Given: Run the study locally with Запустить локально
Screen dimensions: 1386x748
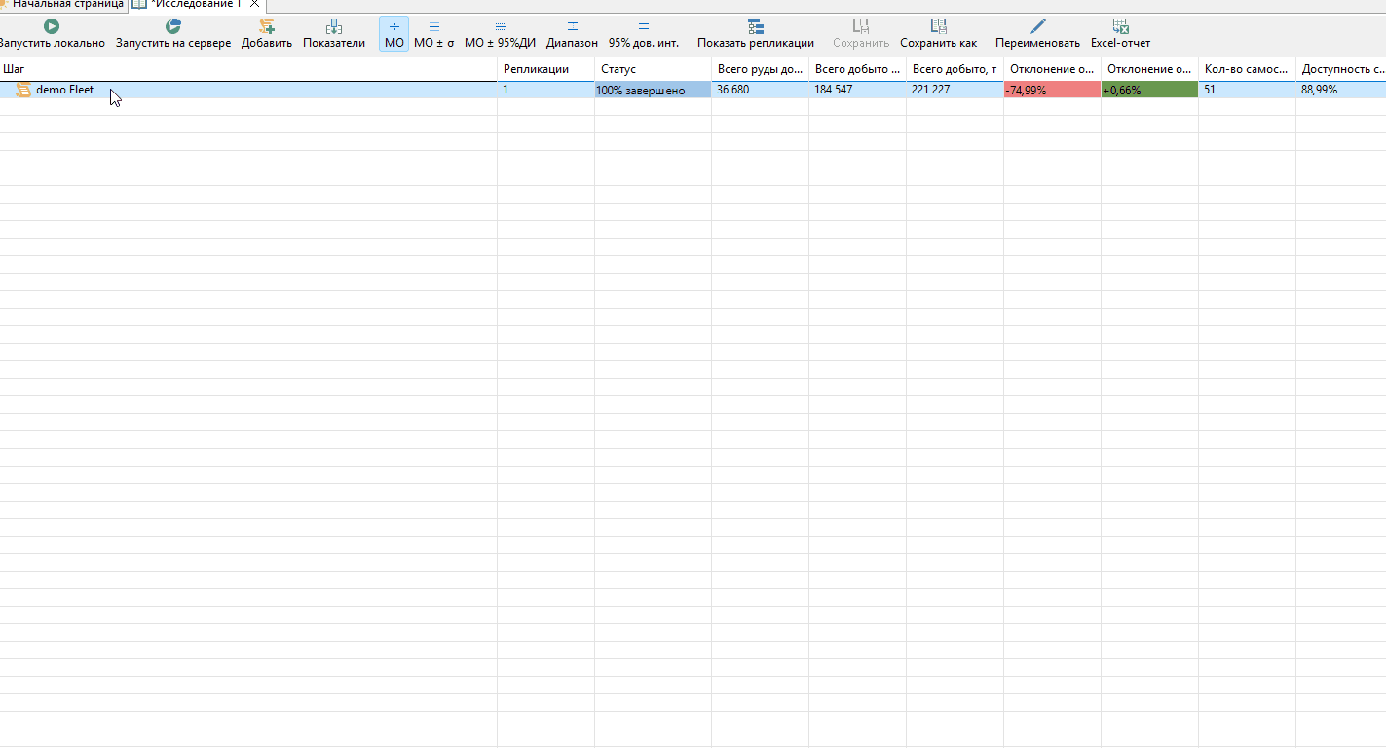Looking at the screenshot, I should (x=52, y=34).
